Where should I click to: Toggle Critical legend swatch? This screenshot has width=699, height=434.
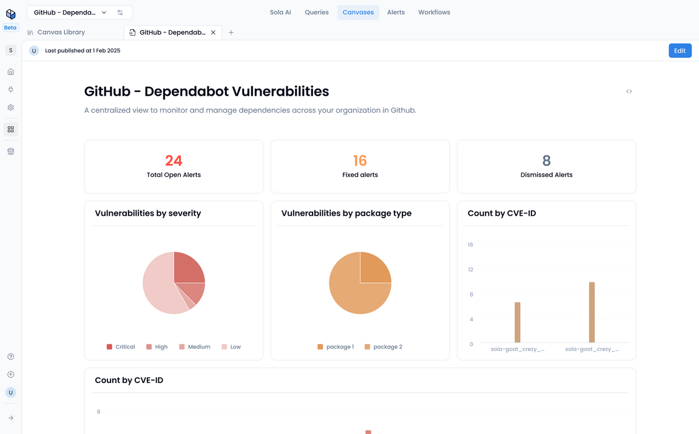(x=109, y=347)
